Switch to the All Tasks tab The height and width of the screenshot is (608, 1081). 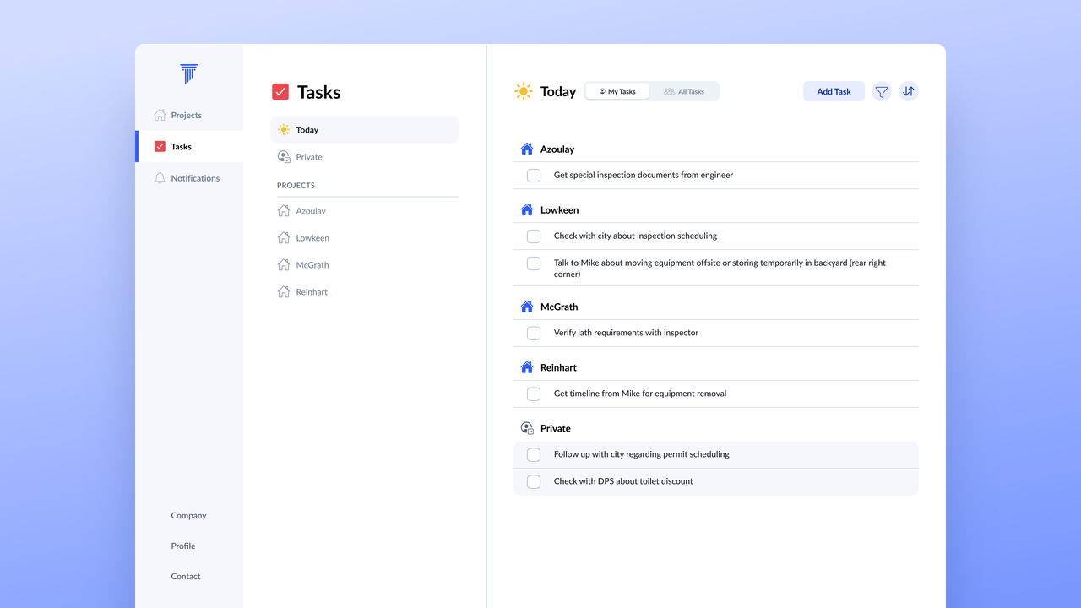(684, 91)
